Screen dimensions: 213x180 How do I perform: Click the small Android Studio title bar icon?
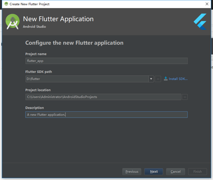pyautogui.click(x=6, y=4)
